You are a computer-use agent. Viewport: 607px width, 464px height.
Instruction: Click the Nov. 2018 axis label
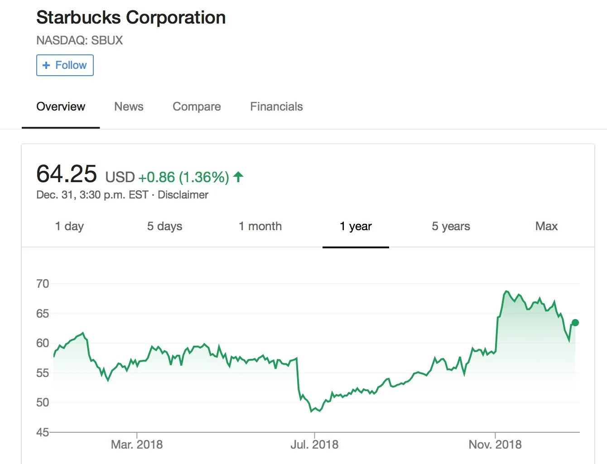coord(495,445)
